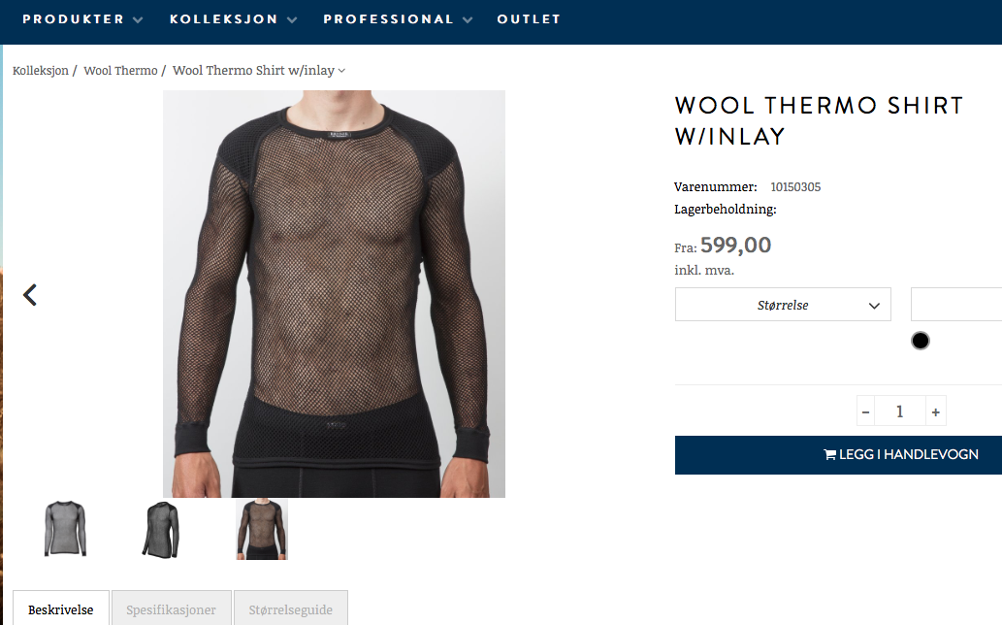1002x625 pixels.
Task: Go to the Outlet page
Action: 529,19
